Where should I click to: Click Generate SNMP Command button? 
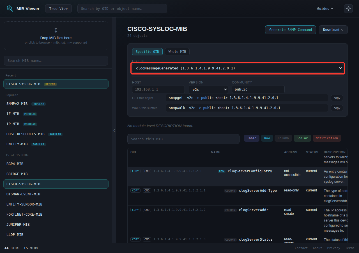click(x=291, y=30)
